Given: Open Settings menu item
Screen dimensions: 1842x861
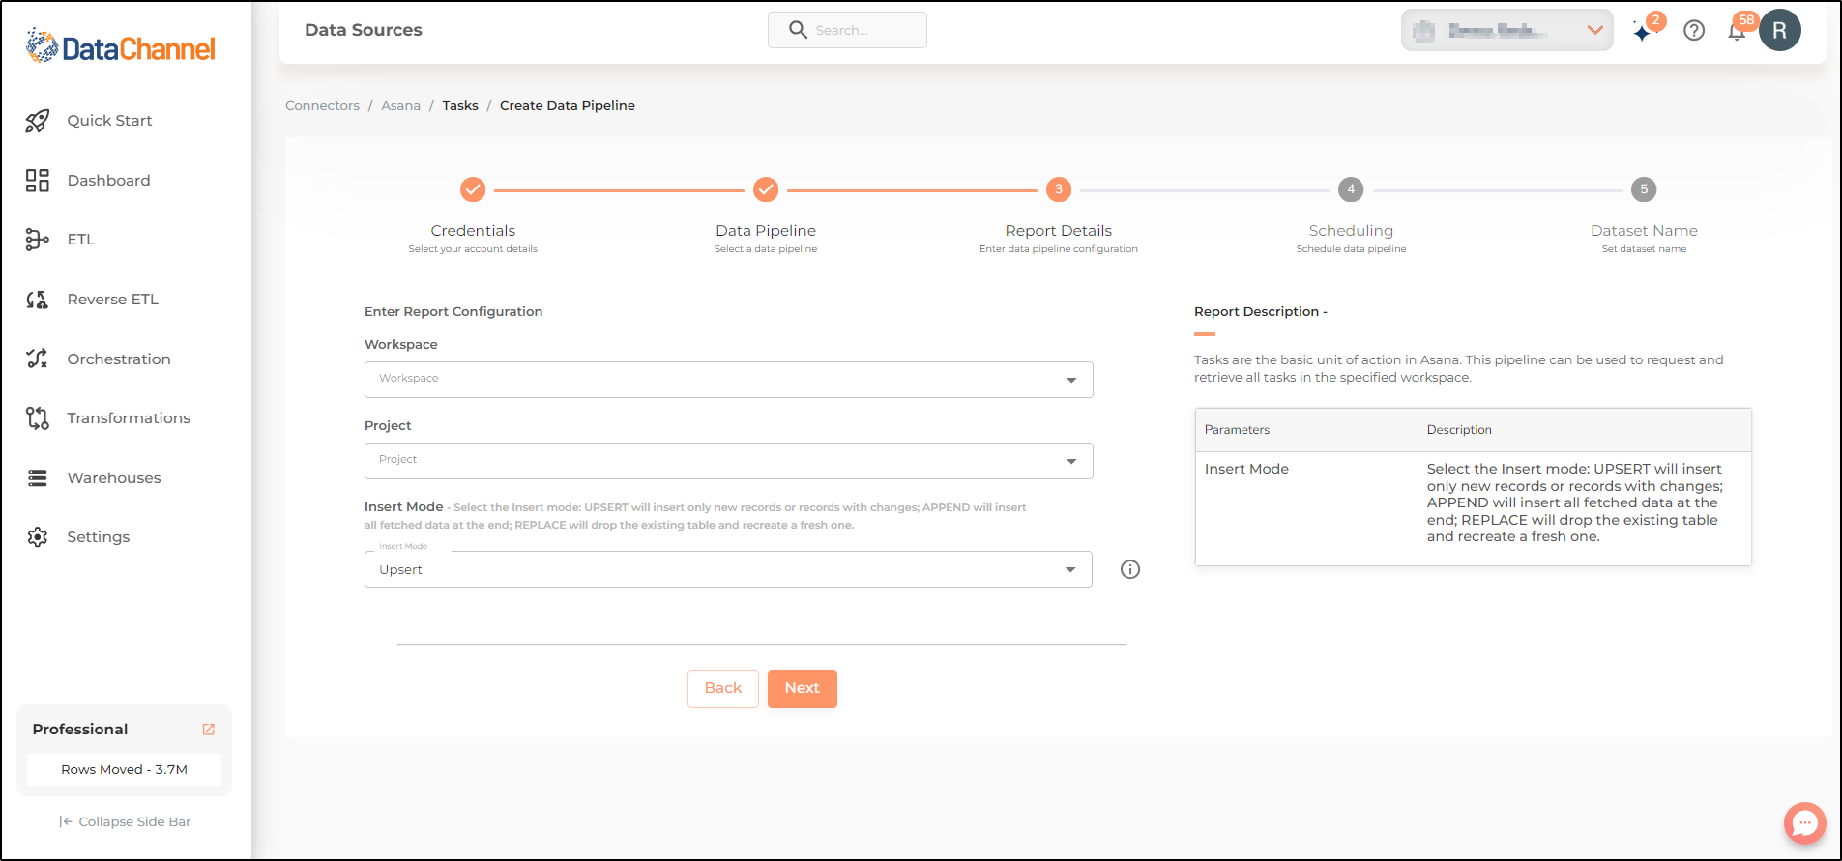Looking at the screenshot, I should (x=99, y=537).
